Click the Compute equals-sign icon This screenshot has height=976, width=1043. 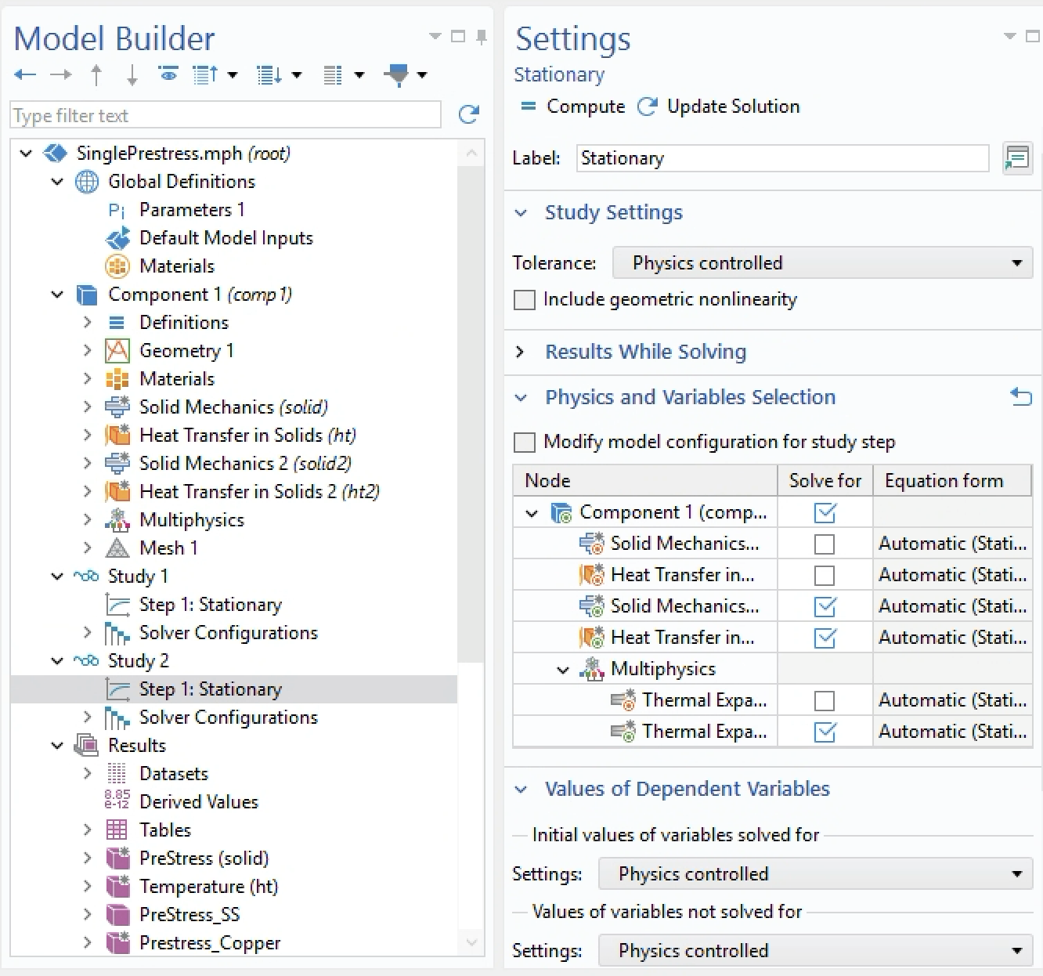(x=529, y=106)
